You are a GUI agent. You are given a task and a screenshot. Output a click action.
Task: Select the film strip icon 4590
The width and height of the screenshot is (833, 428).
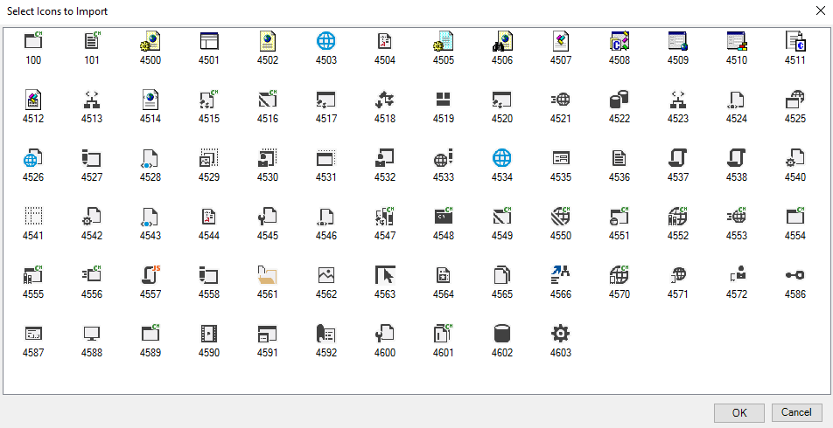pyautogui.click(x=209, y=333)
